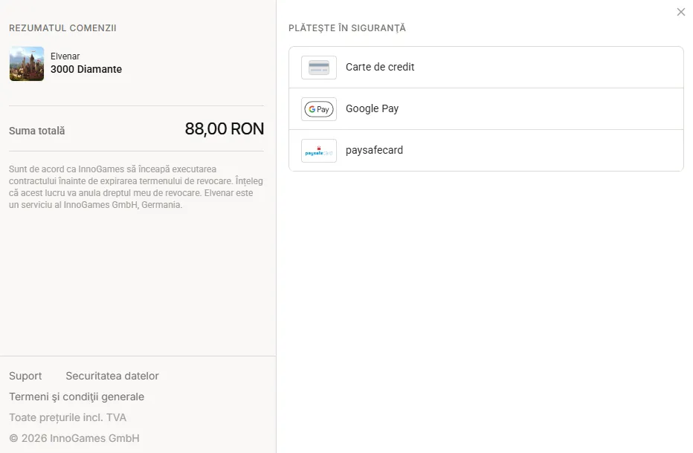Click the Toate prețurile incl. TVA note

tap(68, 417)
